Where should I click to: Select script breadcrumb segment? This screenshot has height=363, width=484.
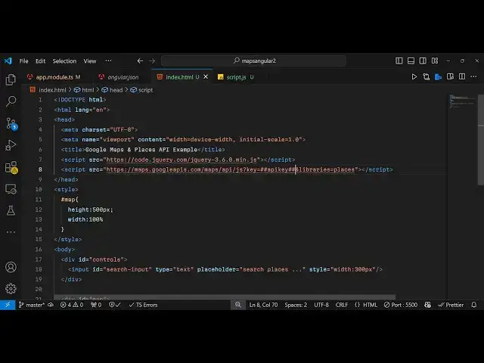coord(141,90)
